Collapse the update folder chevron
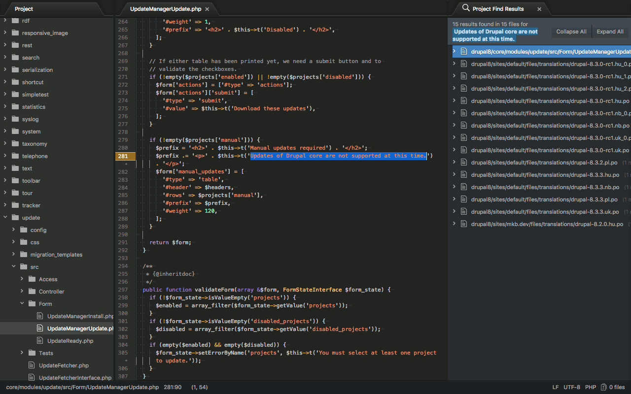631x394 pixels. point(5,217)
